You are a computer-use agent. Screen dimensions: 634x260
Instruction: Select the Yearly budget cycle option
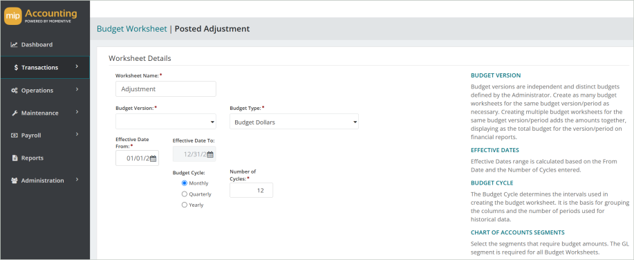point(185,205)
